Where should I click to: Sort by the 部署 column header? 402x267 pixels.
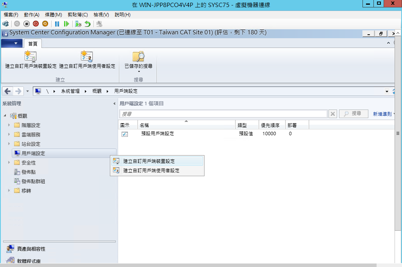click(297, 125)
